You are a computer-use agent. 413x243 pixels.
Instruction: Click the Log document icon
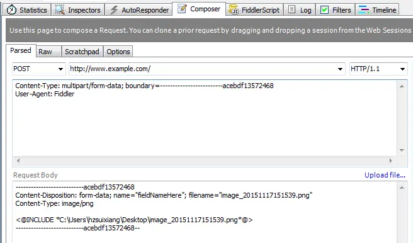click(x=291, y=9)
